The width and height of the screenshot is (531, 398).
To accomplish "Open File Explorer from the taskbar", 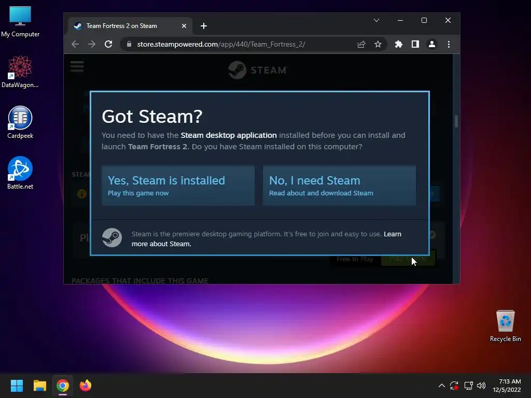I will (39, 386).
